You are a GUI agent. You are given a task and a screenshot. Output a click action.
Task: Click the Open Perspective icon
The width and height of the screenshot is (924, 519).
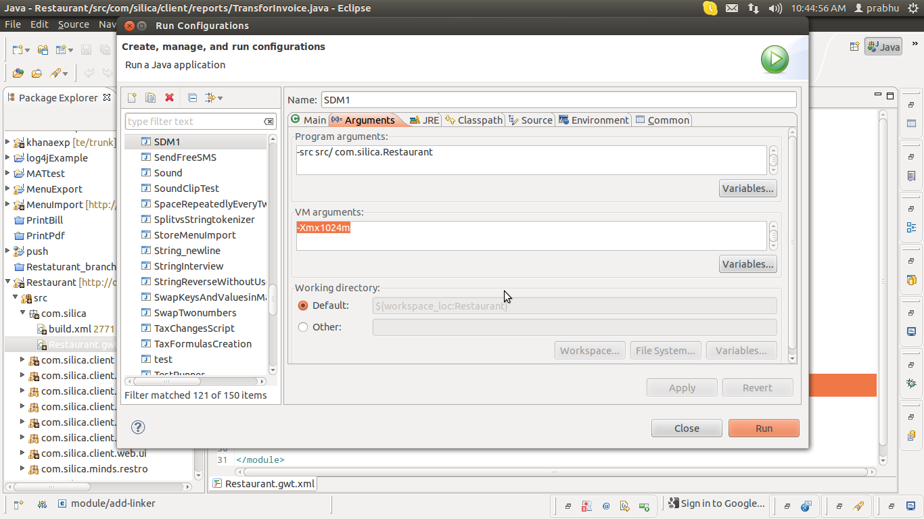tap(855, 47)
